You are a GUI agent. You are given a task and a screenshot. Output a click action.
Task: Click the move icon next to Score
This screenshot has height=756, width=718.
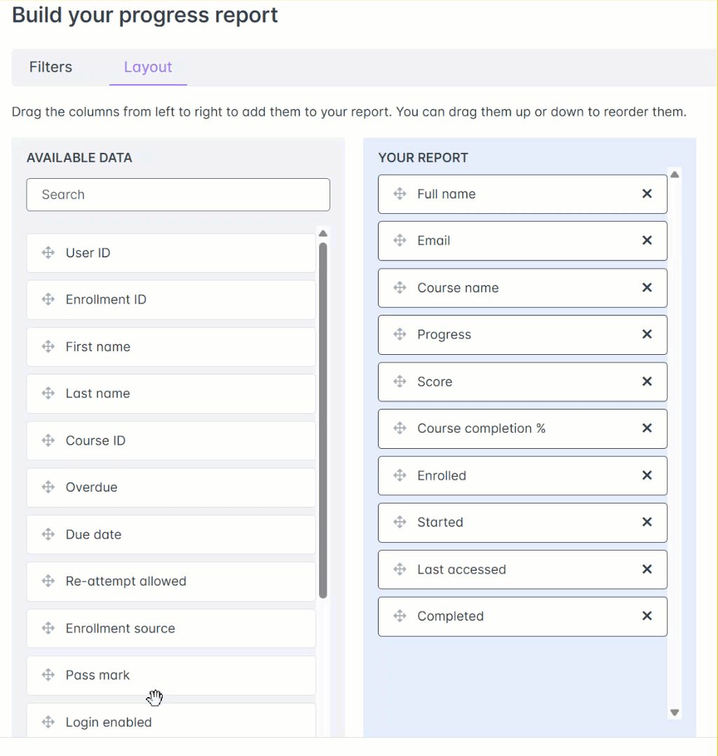coord(400,382)
